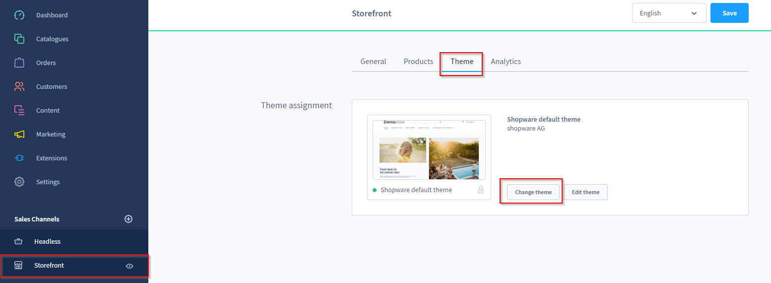Image resolution: width=771 pixels, height=283 pixels.
Task: Click the Content layout icon
Action: [19, 110]
